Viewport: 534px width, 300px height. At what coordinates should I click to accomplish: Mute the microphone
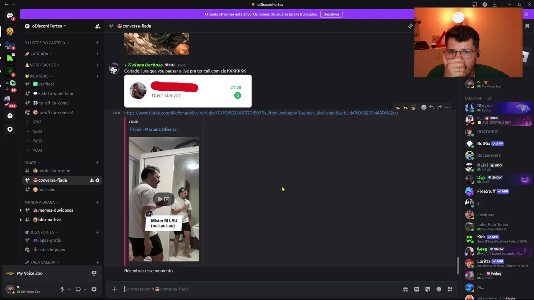point(62,289)
